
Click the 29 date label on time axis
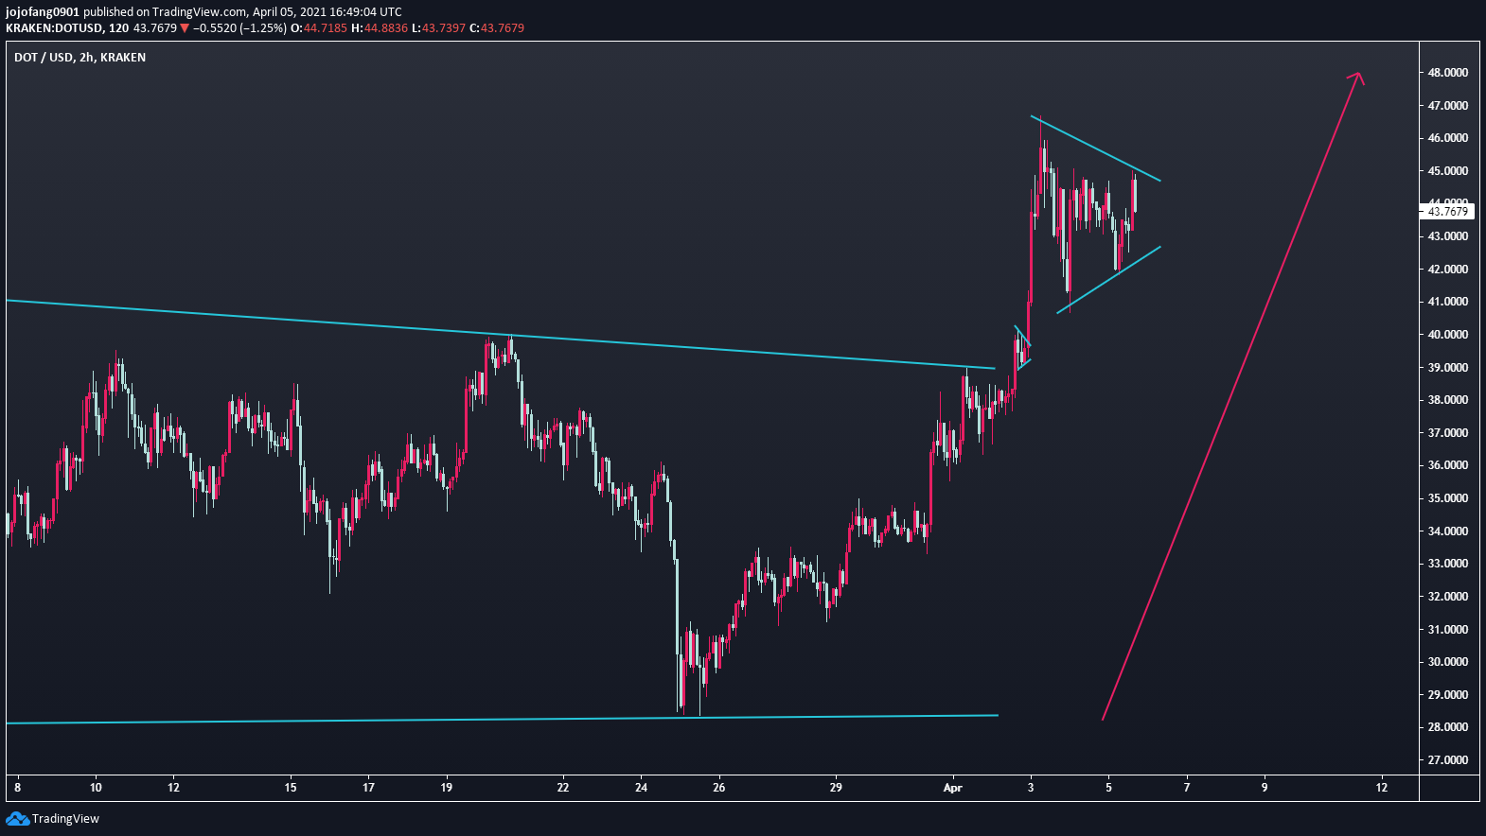(x=836, y=788)
